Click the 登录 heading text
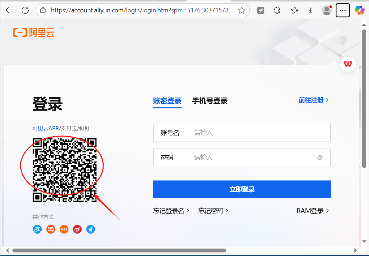Image resolution: width=369 pixels, height=256 pixels. tap(48, 104)
